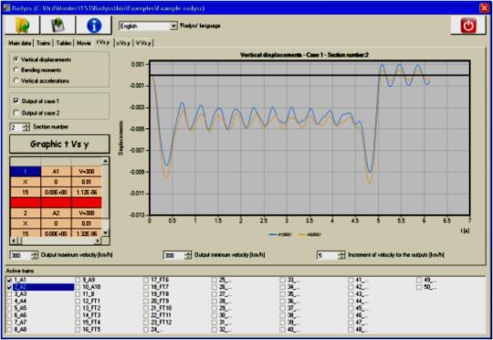
Task: Check the 4_A4 train checkbox
Action: coord(9,301)
